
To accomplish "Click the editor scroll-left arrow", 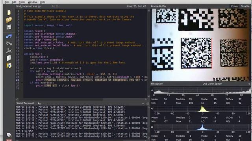I will [17, 99].
